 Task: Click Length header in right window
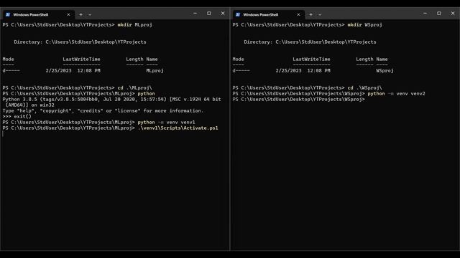click(x=364, y=59)
